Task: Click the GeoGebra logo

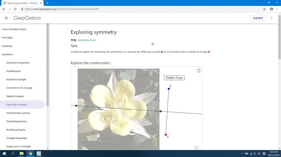Action: coord(27,18)
